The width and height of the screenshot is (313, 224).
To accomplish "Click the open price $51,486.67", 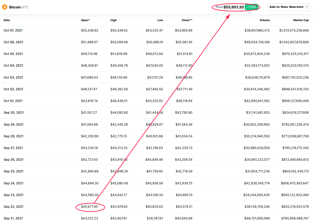I will click(x=89, y=42).
